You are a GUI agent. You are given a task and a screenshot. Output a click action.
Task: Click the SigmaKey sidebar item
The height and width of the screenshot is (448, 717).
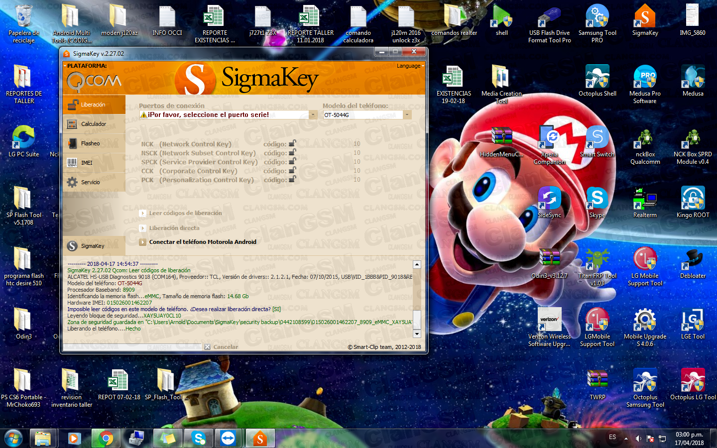click(x=94, y=246)
